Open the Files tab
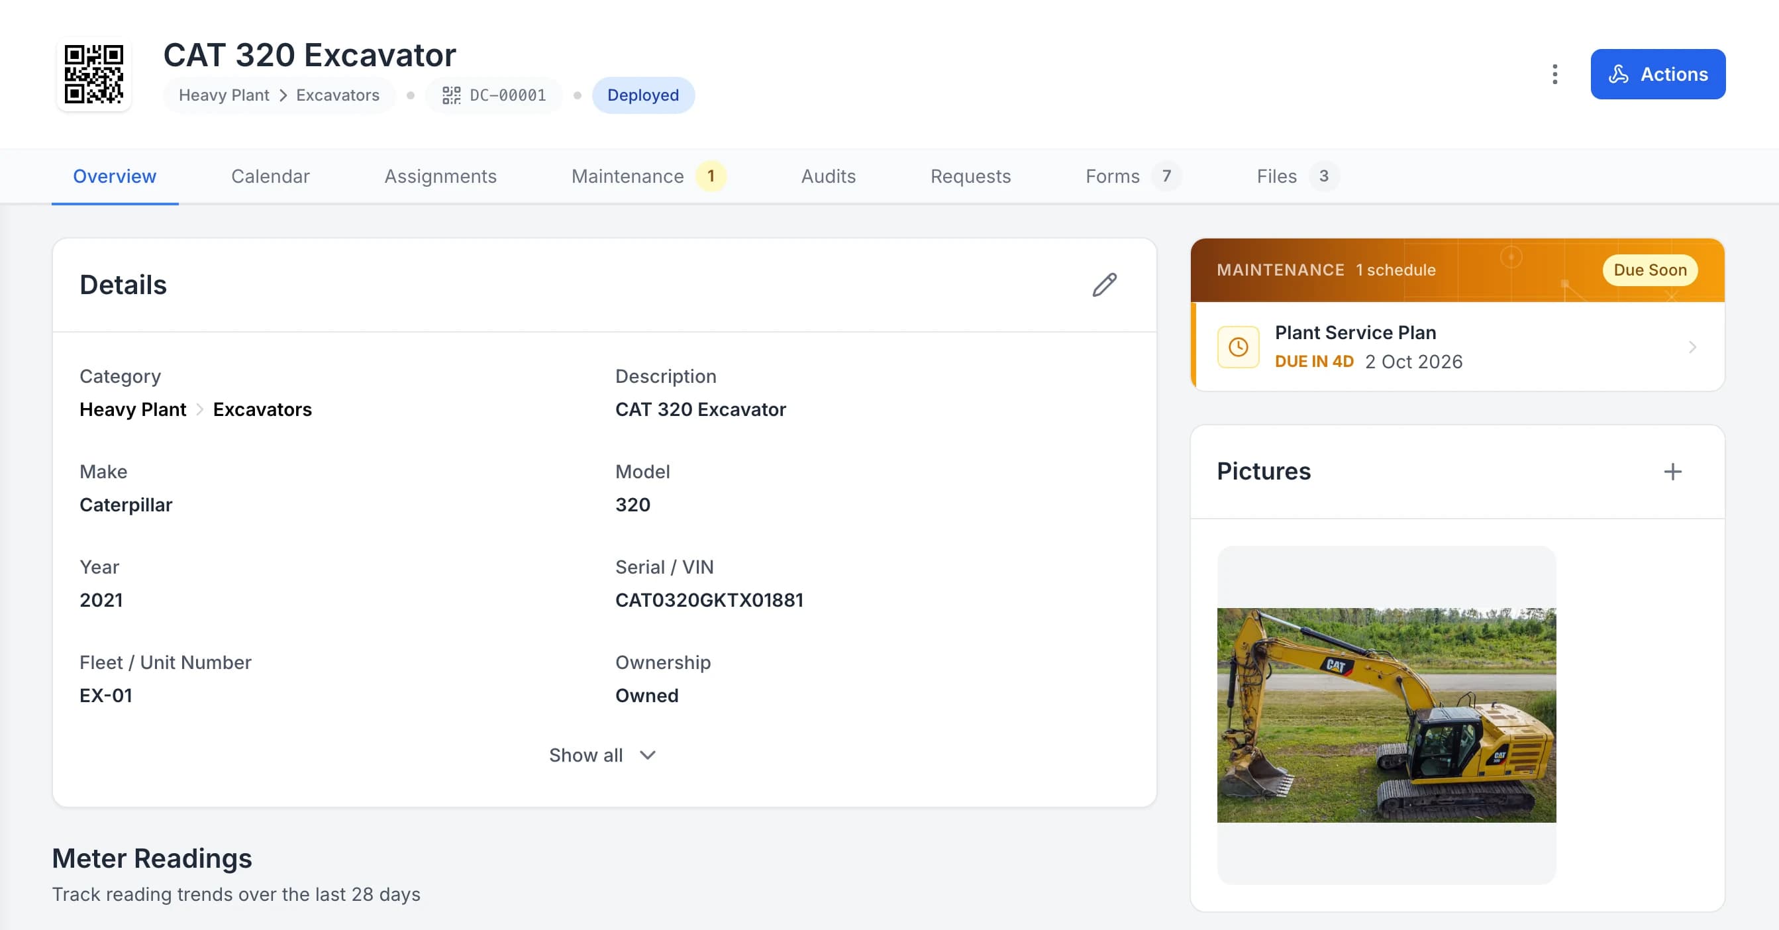This screenshot has width=1779, height=930. (1297, 177)
